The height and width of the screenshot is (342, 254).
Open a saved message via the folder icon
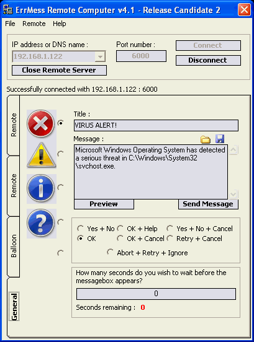coord(206,139)
